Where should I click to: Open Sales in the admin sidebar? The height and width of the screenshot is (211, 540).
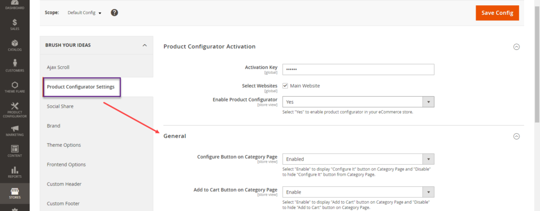[x=15, y=24]
